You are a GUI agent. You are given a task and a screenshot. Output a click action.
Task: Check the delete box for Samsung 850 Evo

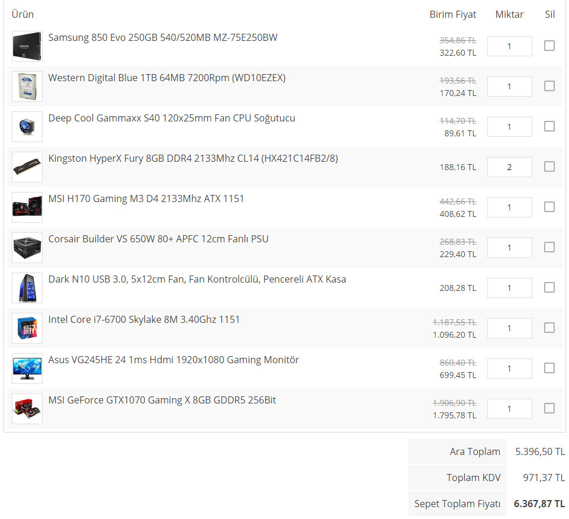tap(549, 46)
